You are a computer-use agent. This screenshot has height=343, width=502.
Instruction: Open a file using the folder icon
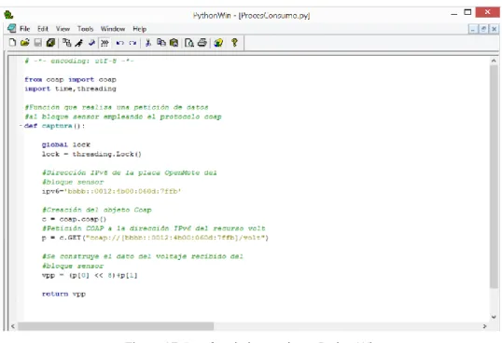click(x=25, y=43)
